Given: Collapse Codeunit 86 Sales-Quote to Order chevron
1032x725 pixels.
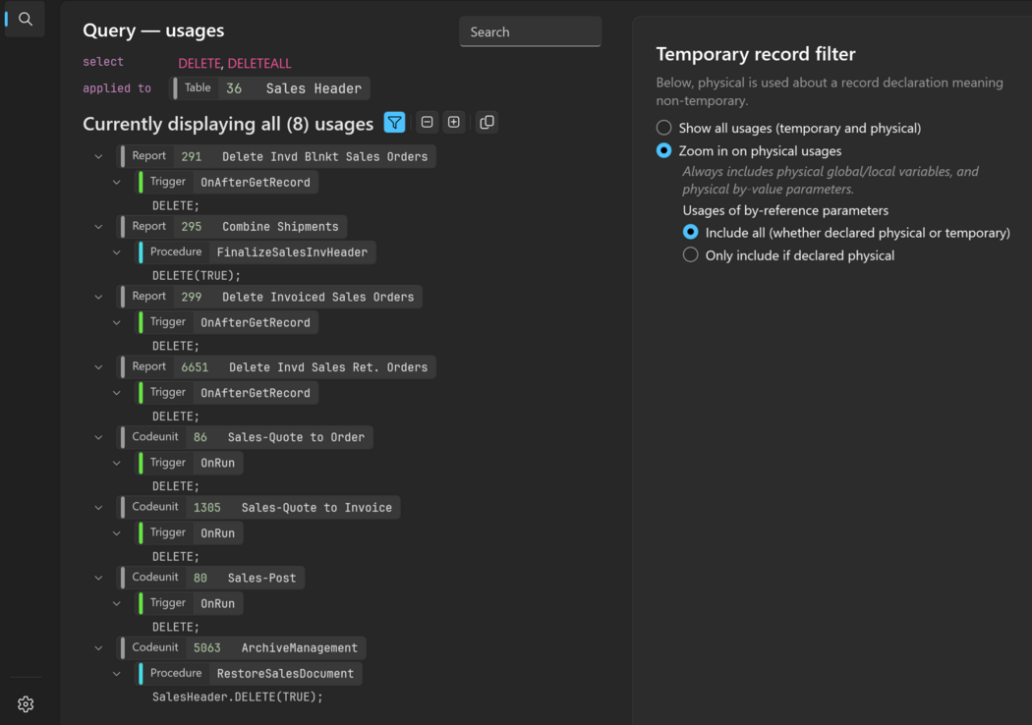Looking at the screenshot, I should coord(98,437).
